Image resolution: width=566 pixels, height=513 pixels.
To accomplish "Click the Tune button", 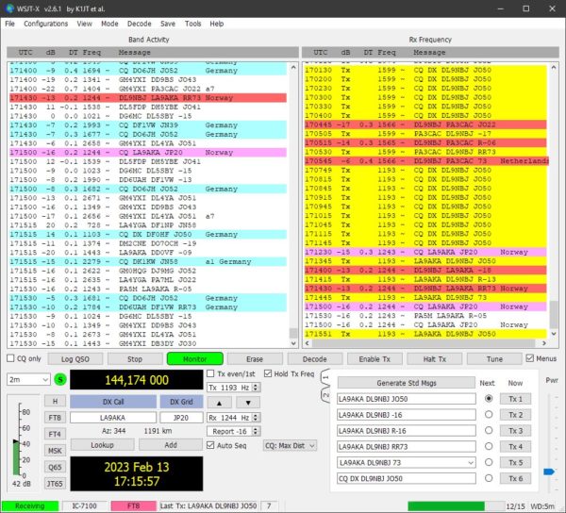I will pos(494,359).
